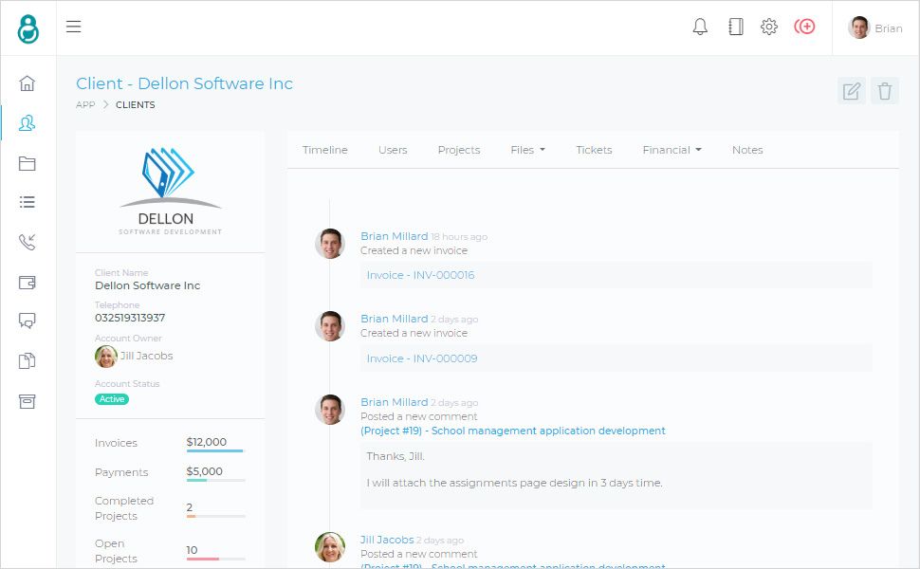Open Brian user profile menu
The width and height of the screenshot is (920, 569).
tap(875, 28)
